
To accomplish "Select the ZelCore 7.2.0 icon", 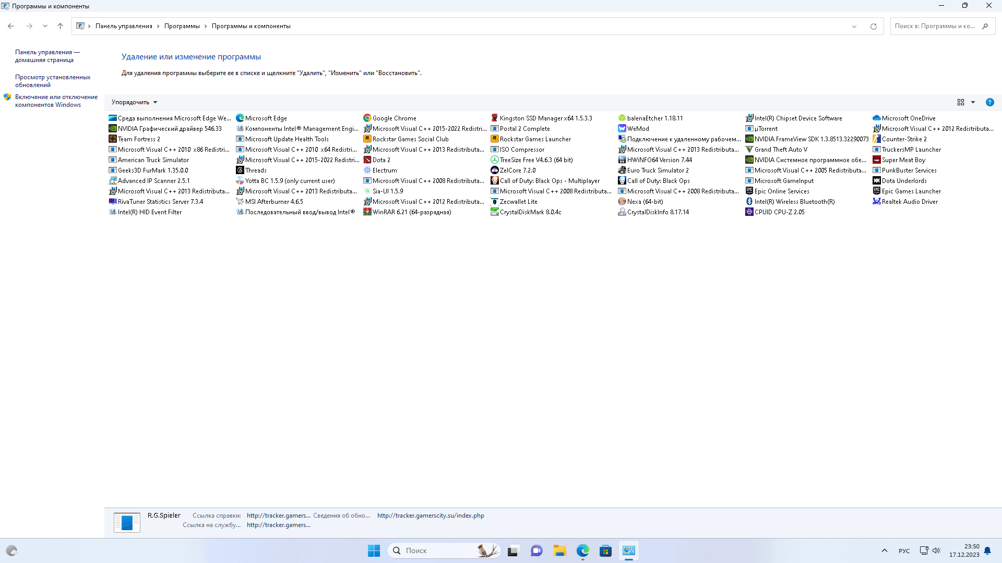I will 495,170.
